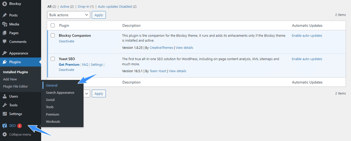Click the Comments speech bubble icon
This screenshot has height=141, width=351.
(4, 42)
